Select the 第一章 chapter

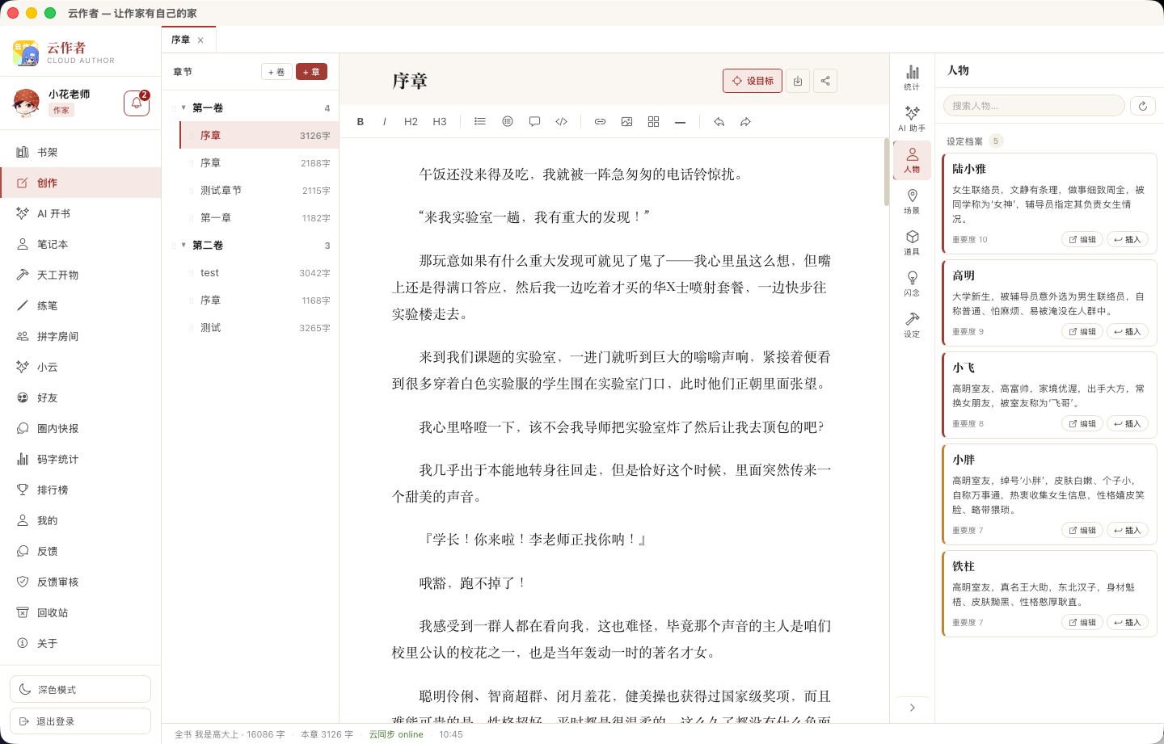click(x=259, y=218)
